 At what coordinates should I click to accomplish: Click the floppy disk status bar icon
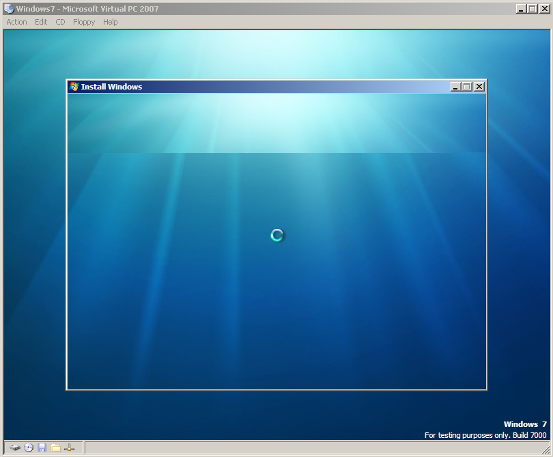pos(42,448)
